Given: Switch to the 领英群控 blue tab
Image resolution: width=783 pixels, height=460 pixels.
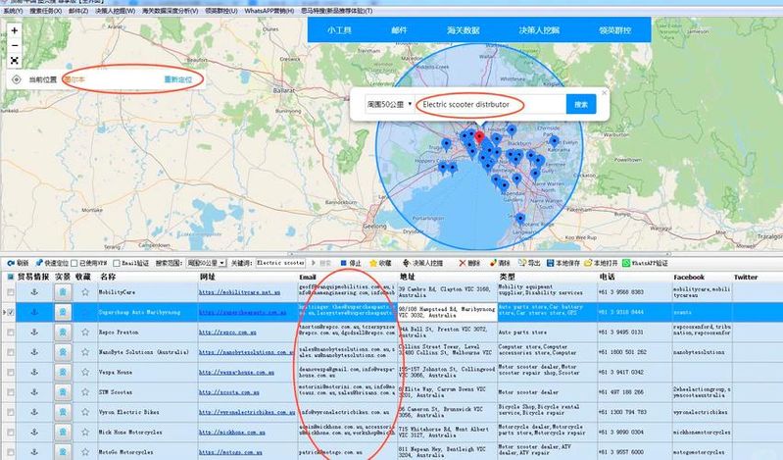Looking at the screenshot, I should click(615, 30).
